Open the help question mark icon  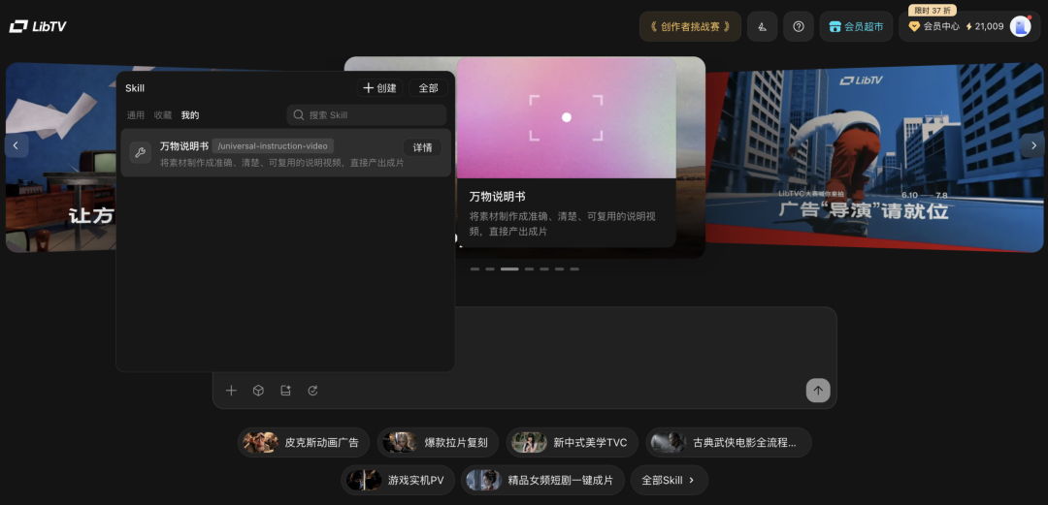(799, 27)
